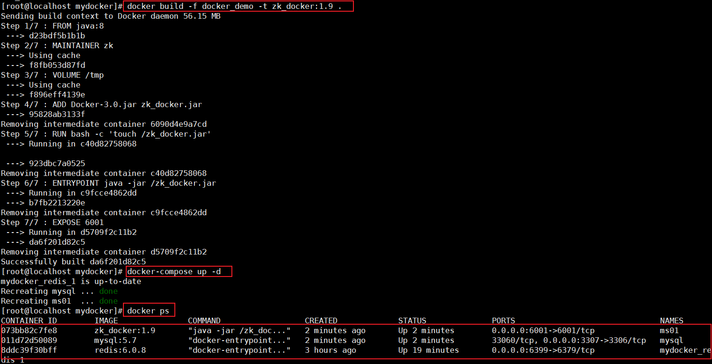Click 'Up 19 minutes' status value
Screen dimensions: 712x364
click(x=429, y=350)
